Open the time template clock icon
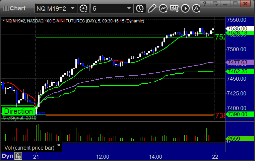Viewport: 255px width, 161px height. pyautogui.click(x=140, y=8)
